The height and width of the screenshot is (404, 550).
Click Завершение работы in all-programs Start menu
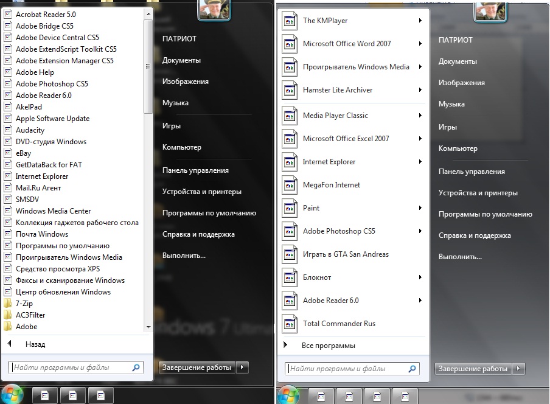click(197, 367)
